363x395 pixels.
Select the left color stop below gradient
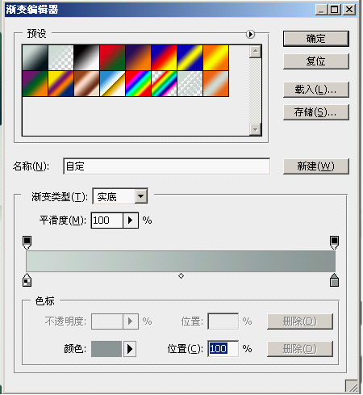(27, 280)
